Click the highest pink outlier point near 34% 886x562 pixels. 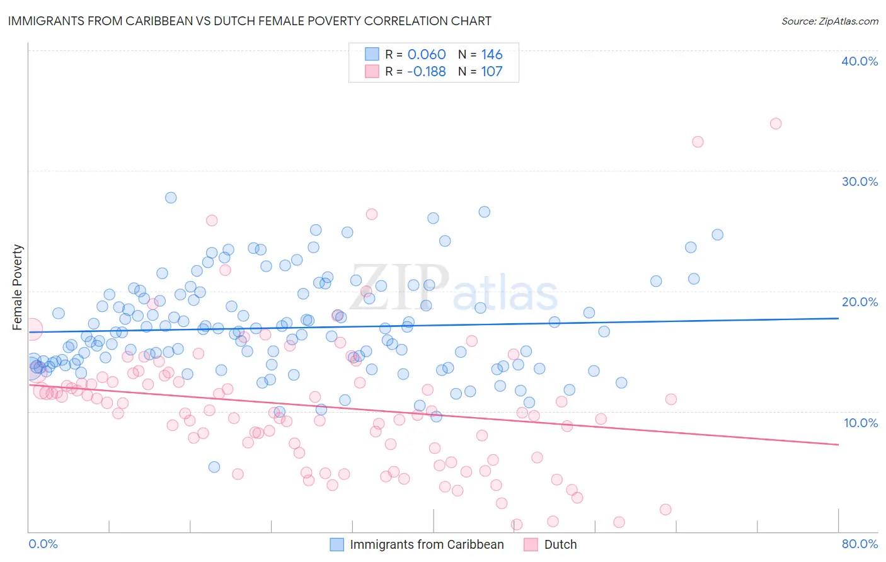point(776,123)
